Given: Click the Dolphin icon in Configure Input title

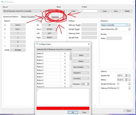Looking at the screenshot, I should coord(37,44).
